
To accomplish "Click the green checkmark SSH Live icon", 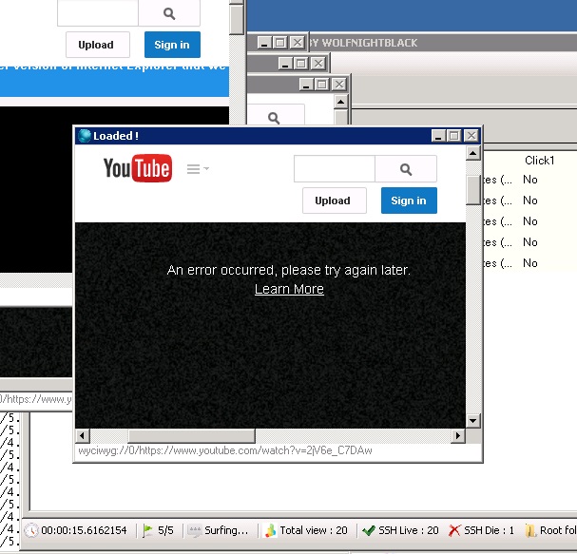I will tap(369, 530).
